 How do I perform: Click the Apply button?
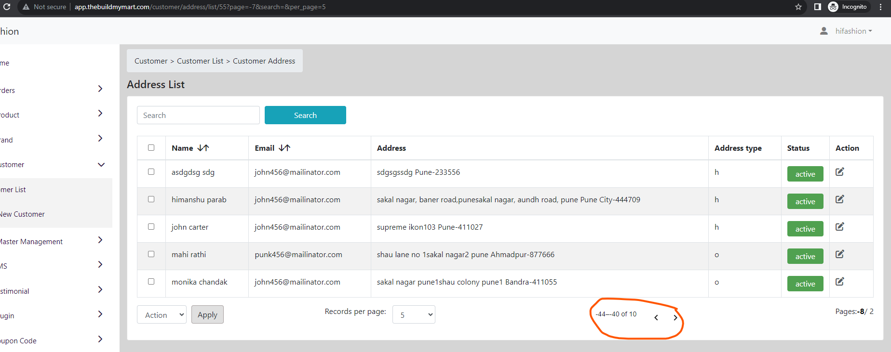[x=207, y=314]
